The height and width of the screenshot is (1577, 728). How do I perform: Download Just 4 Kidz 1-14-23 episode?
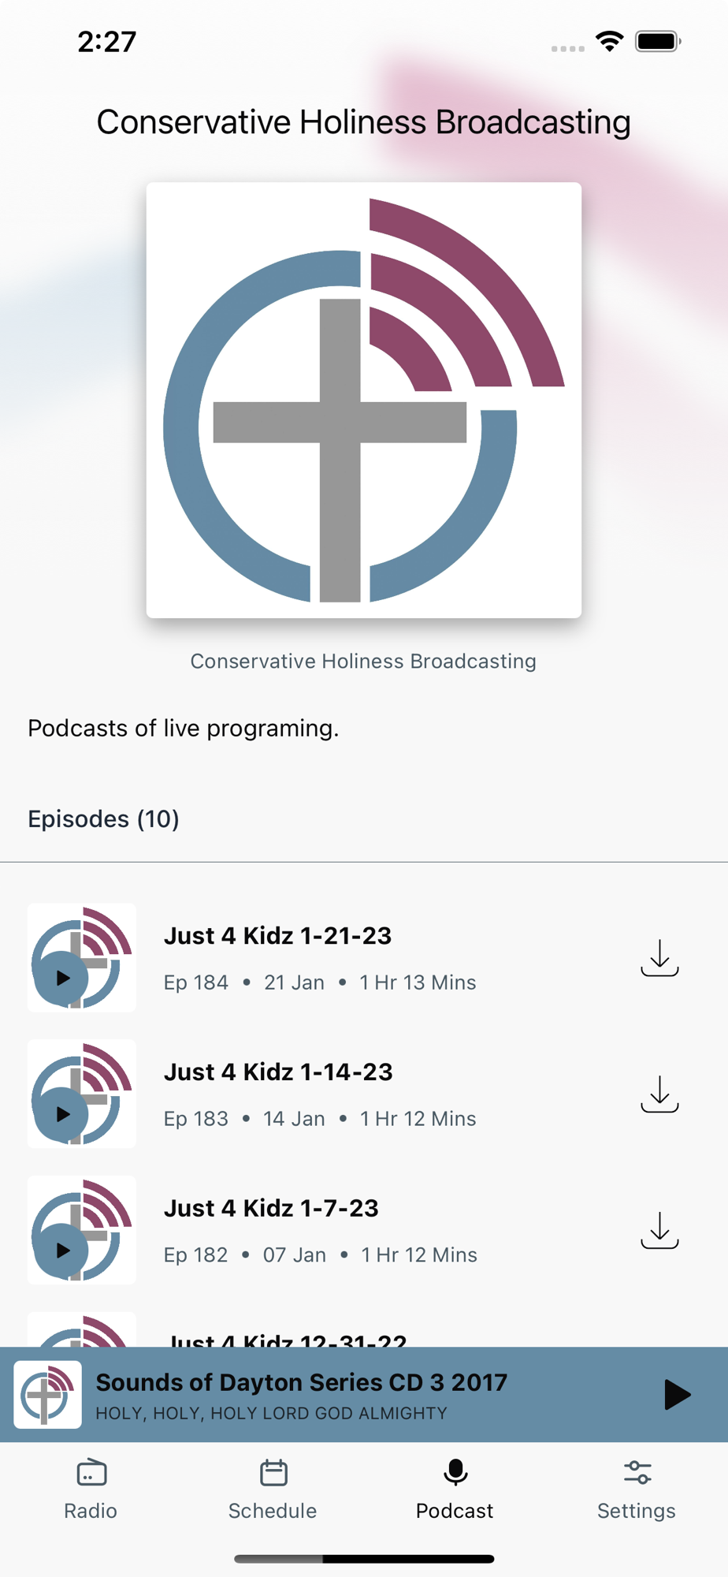pyautogui.click(x=659, y=1094)
